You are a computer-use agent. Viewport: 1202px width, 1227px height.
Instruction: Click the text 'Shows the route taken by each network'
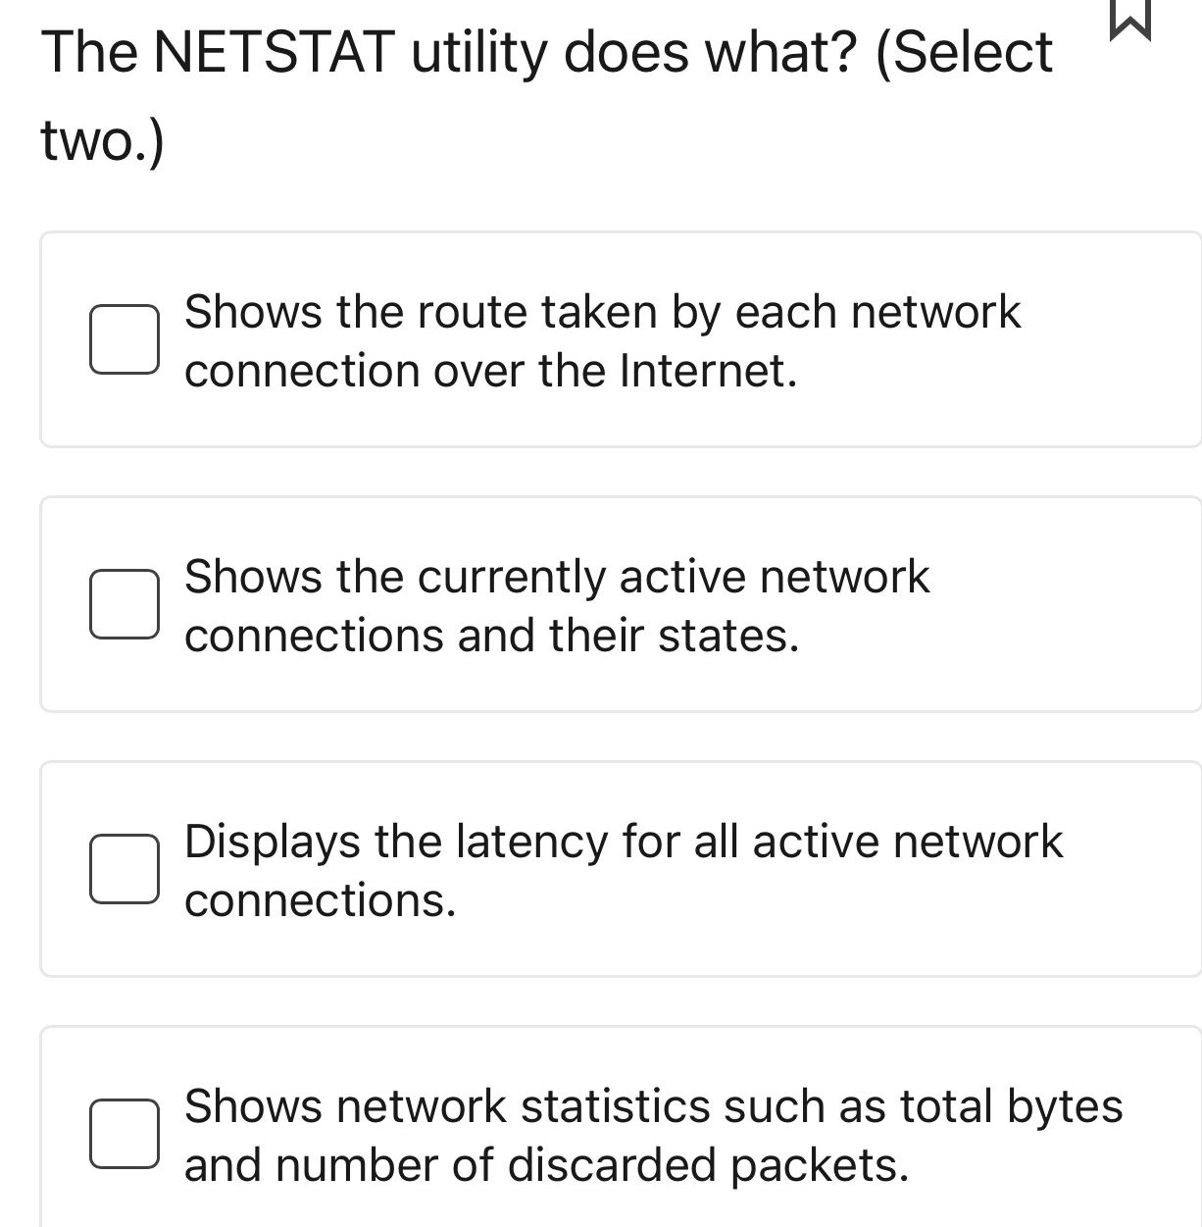pyautogui.click(x=602, y=311)
